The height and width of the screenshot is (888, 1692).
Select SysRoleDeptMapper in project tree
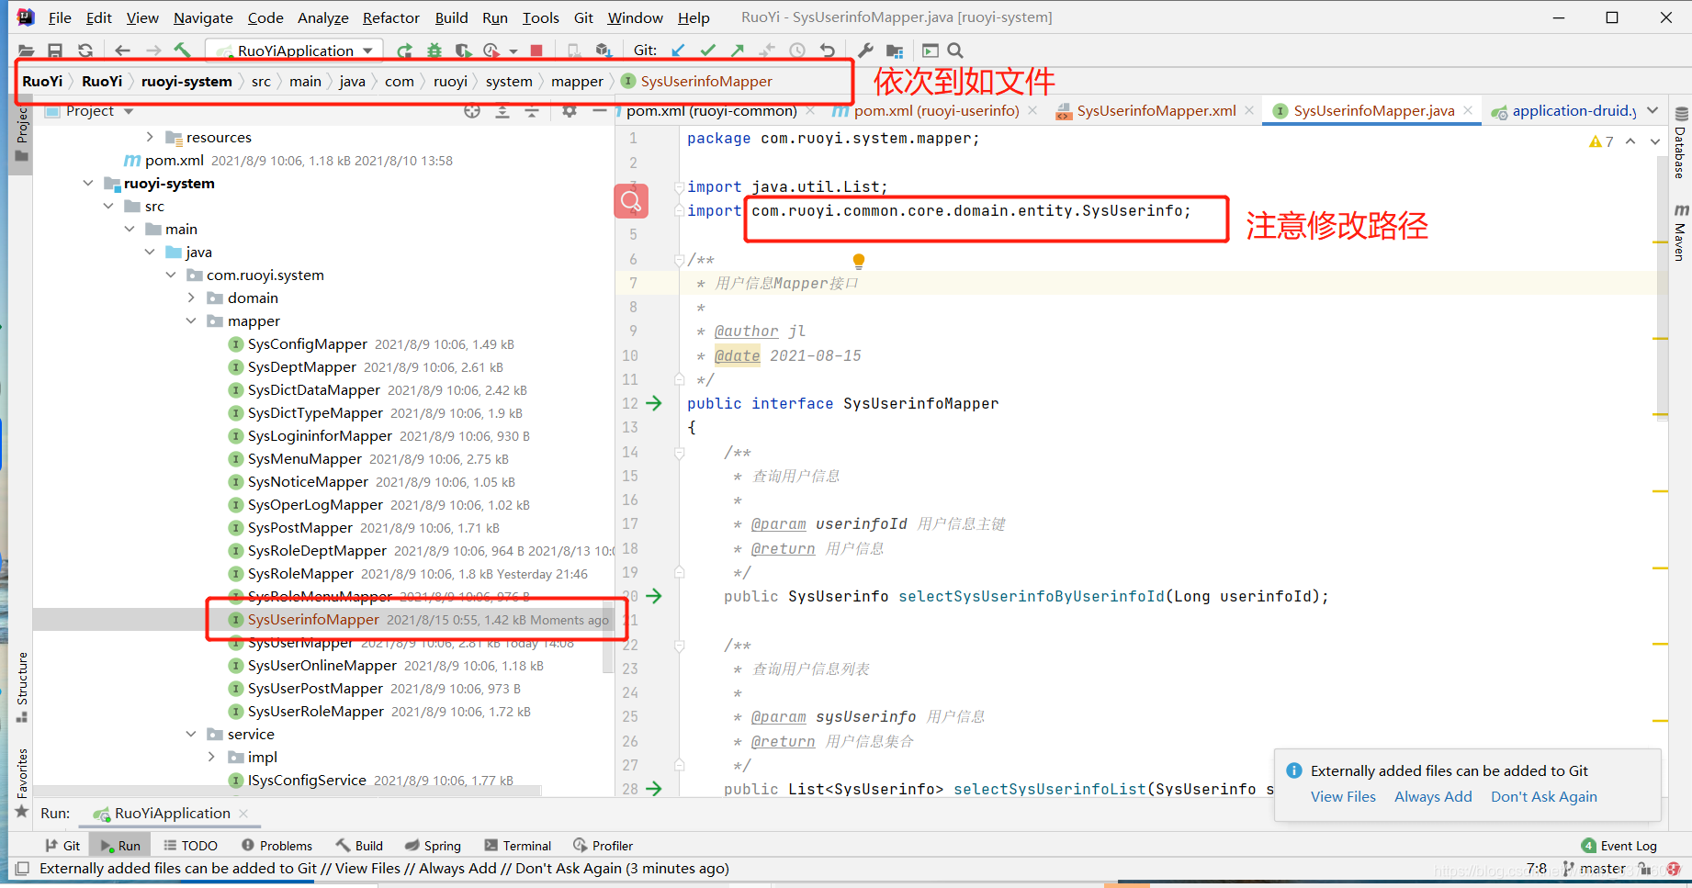click(x=317, y=551)
